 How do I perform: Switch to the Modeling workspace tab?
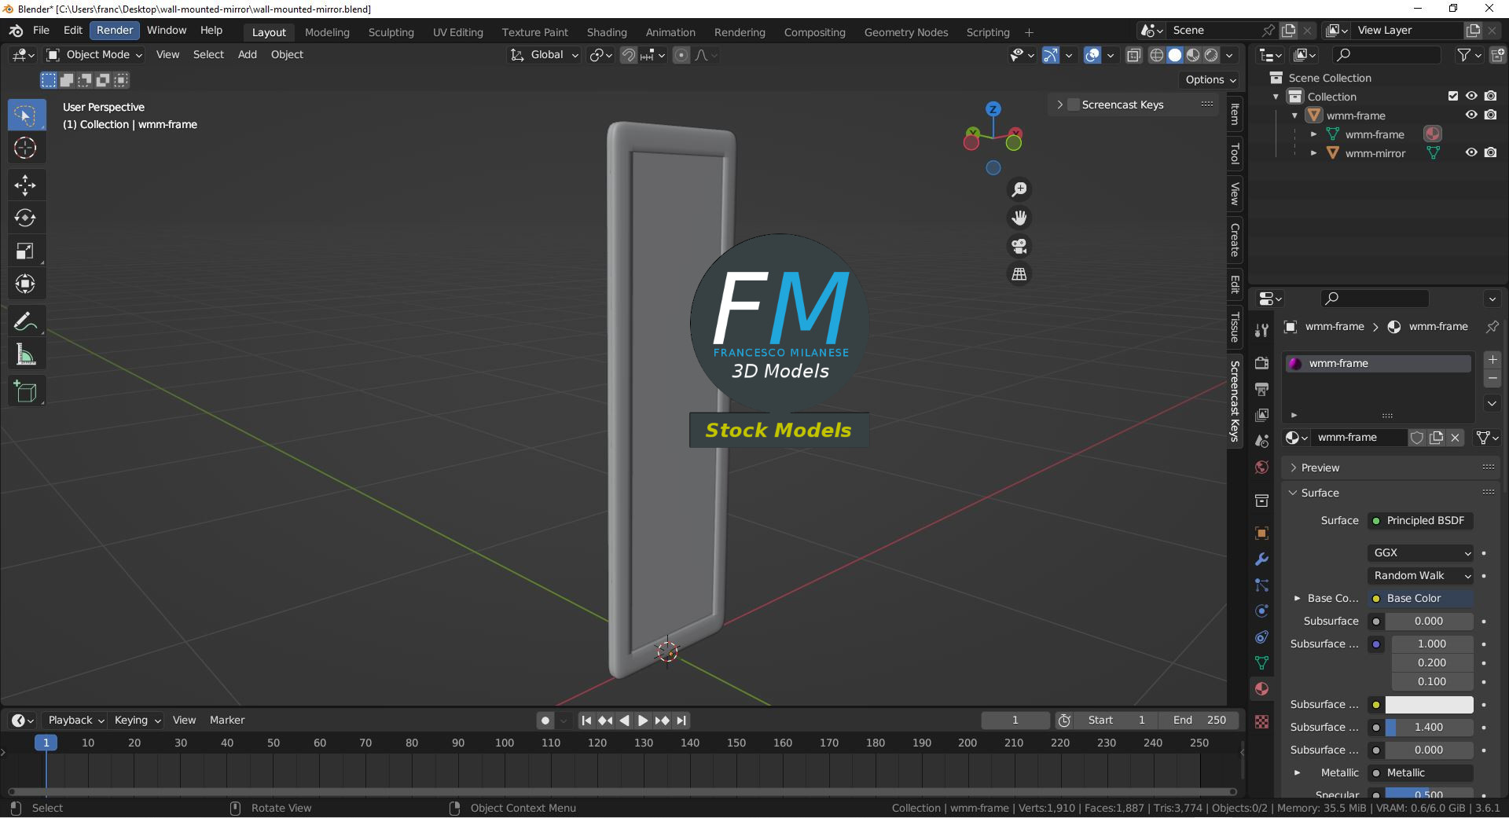click(327, 32)
